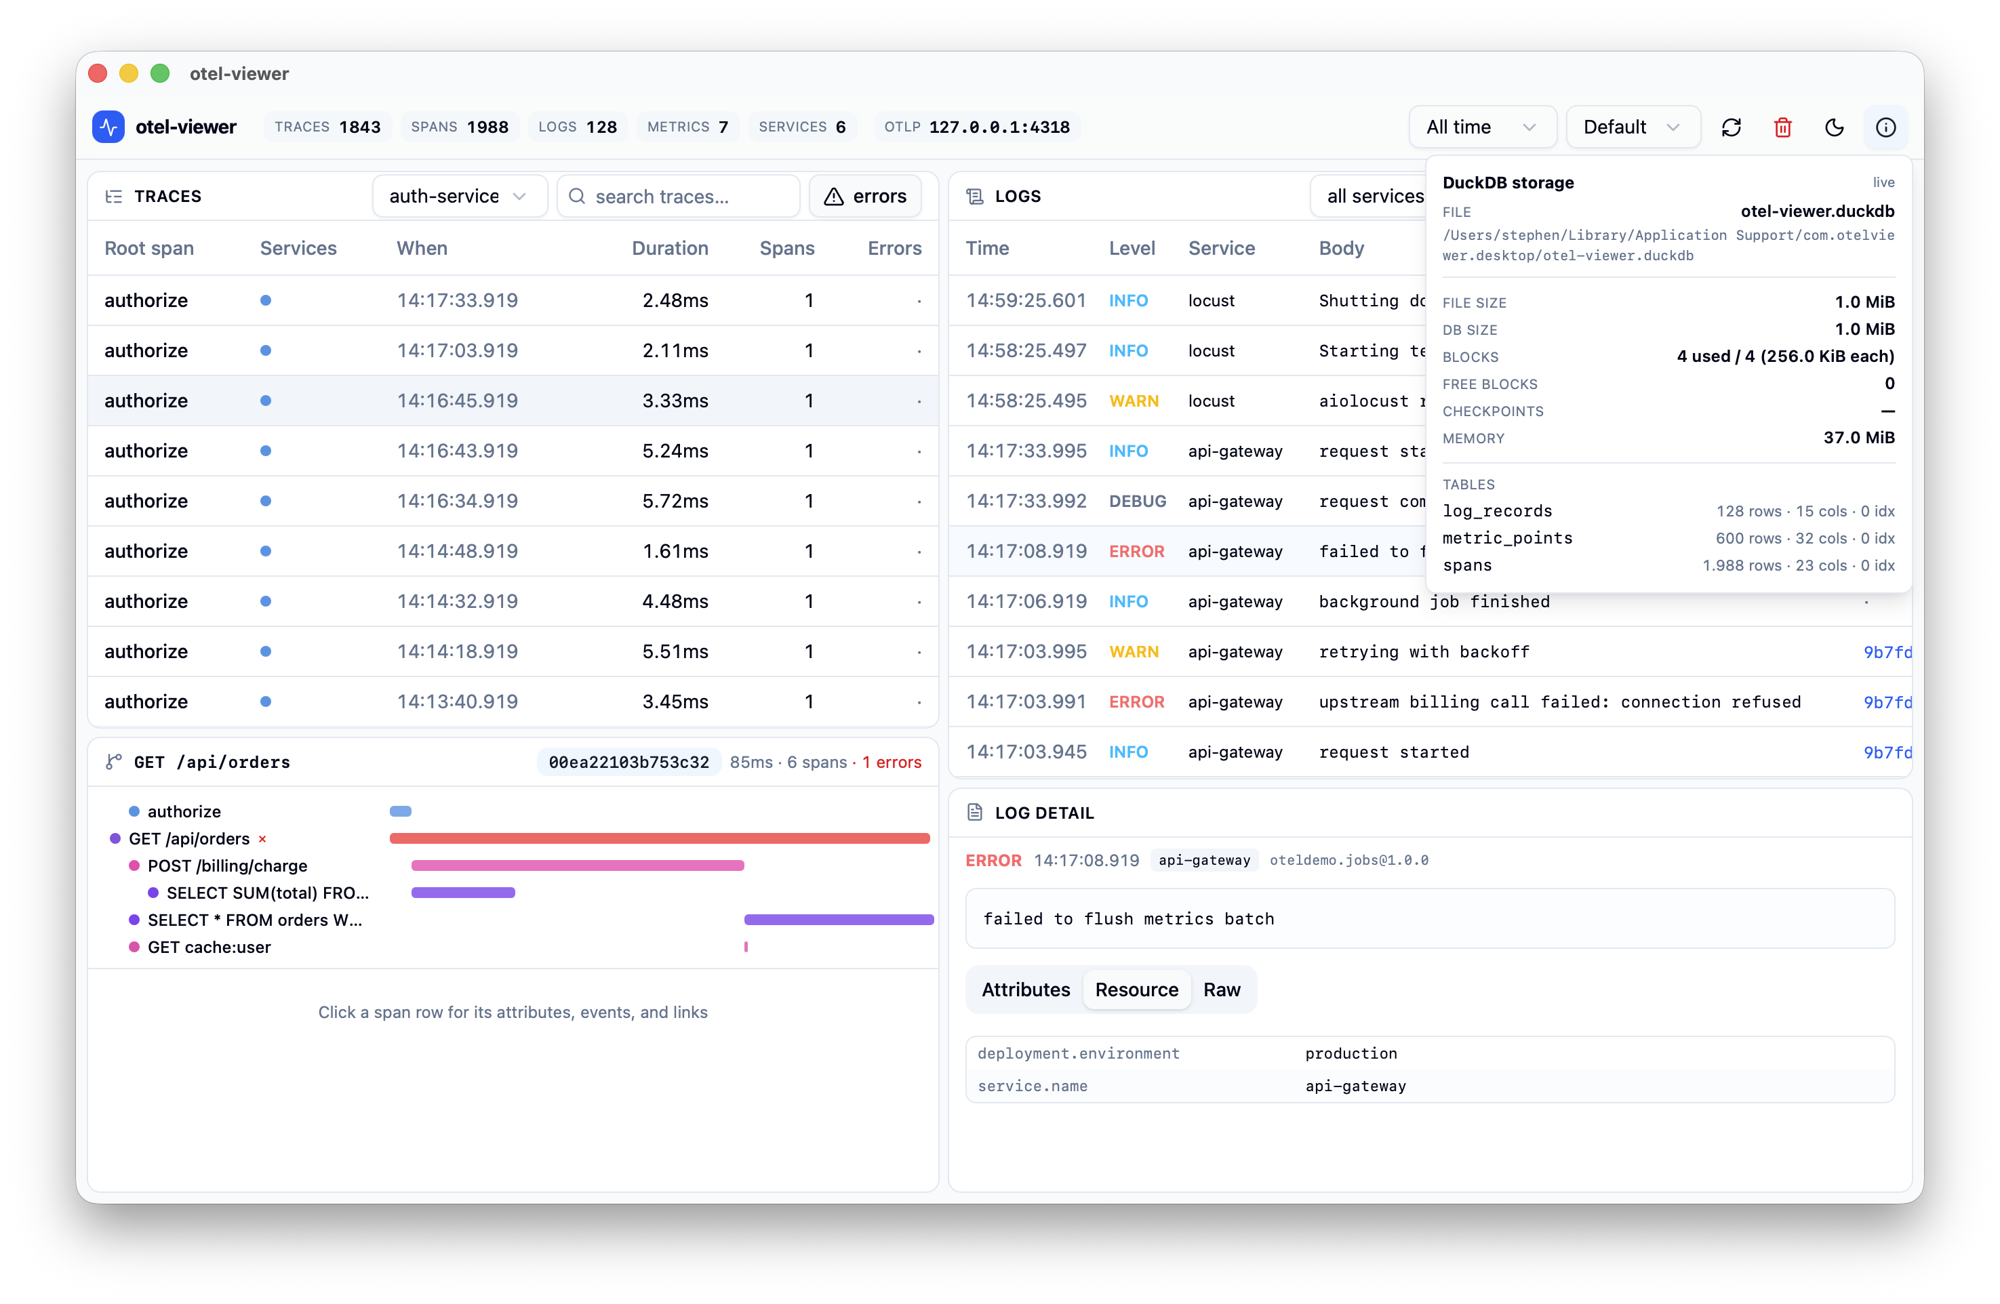Click the refresh data icon
This screenshot has height=1304, width=2000.
[1731, 127]
